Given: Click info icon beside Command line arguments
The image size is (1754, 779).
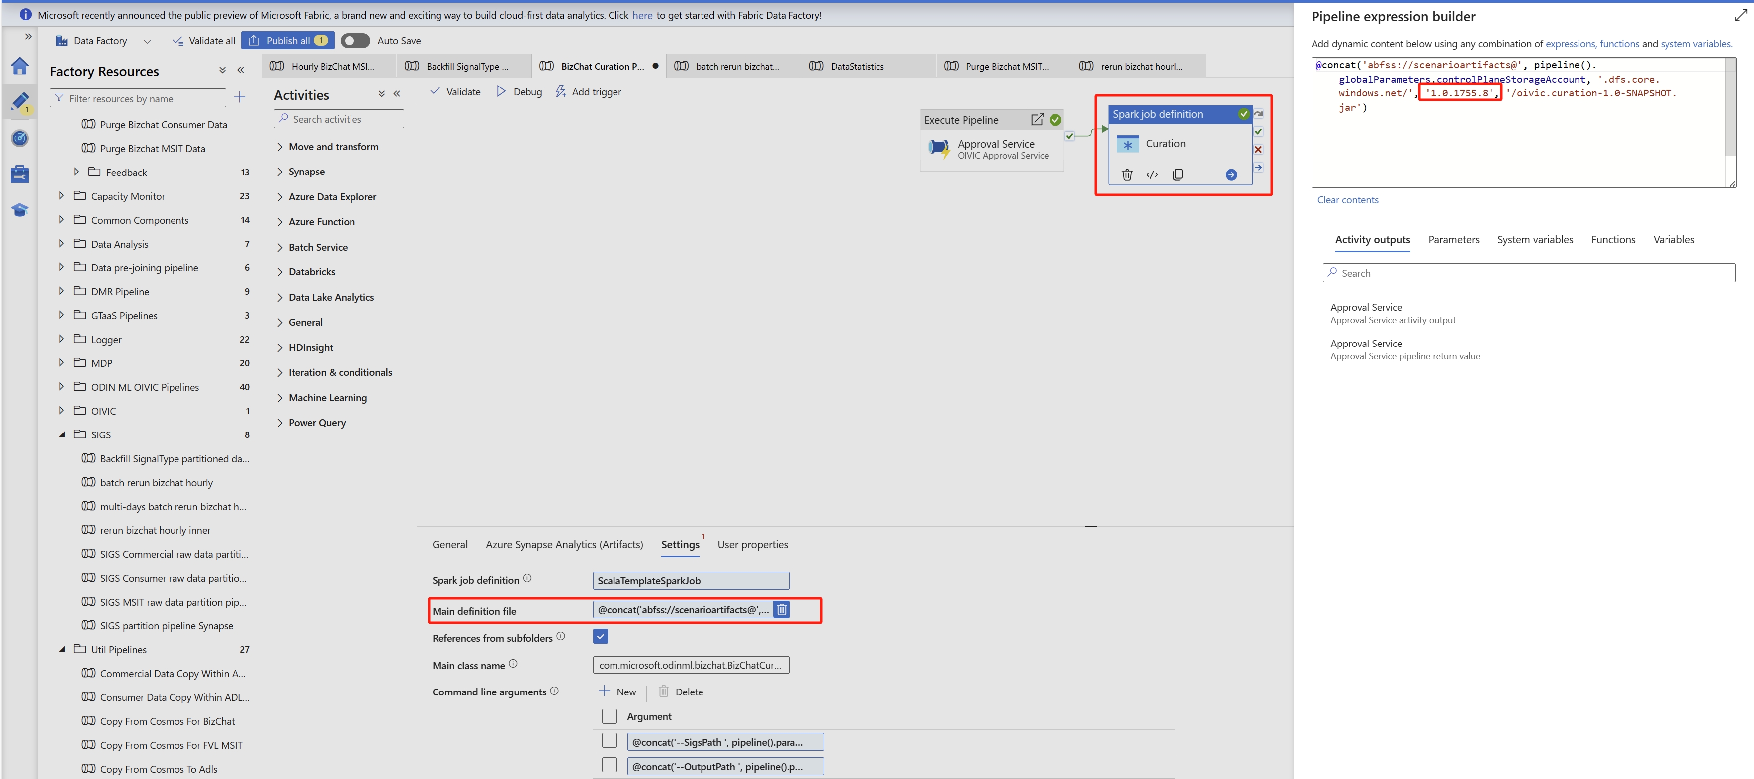Looking at the screenshot, I should [554, 691].
